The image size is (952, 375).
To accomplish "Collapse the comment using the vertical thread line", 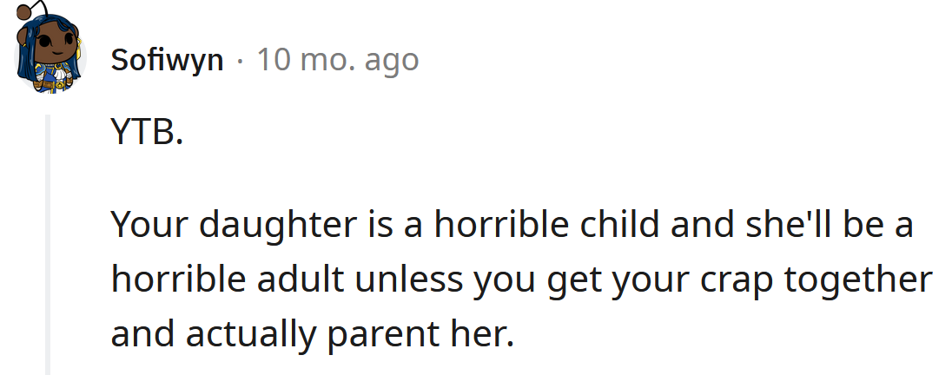I will click(48, 245).
